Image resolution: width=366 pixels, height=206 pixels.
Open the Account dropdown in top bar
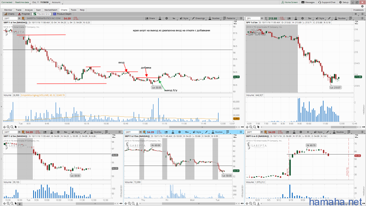56,2
